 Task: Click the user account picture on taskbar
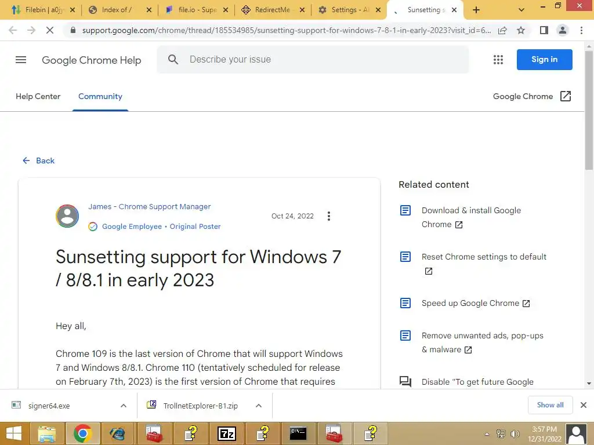[576, 433]
